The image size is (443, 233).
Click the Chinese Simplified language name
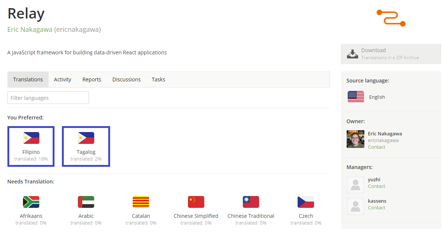point(196,216)
